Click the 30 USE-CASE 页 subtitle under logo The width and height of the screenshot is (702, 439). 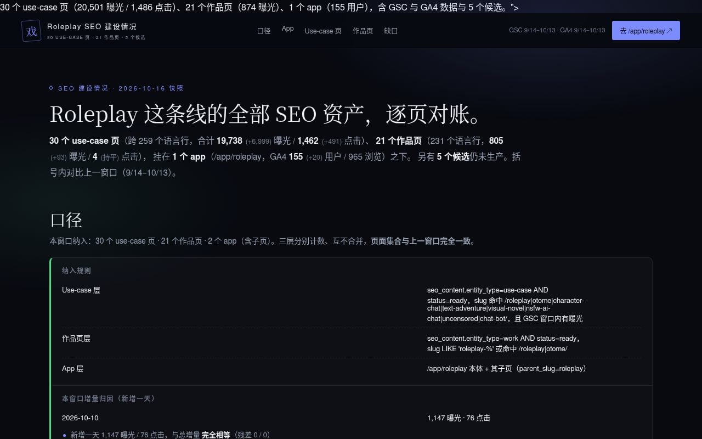pos(97,37)
